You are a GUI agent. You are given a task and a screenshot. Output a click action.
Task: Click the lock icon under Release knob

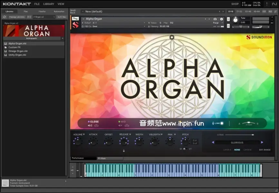pyautogui.click(x=124, y=151)
